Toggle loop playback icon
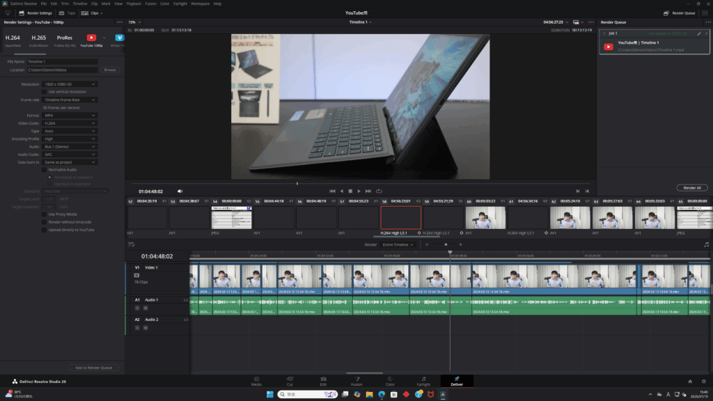This screenshot has width=713, height=401. (x=379, y=191)
